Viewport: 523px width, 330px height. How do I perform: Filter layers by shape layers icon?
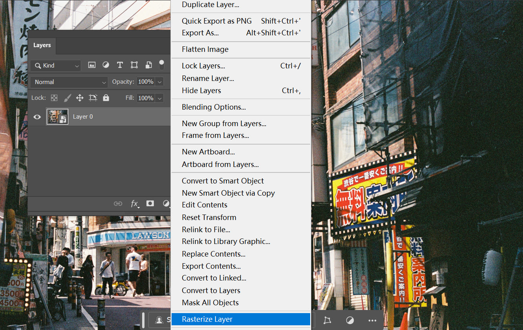coord(134,65)
